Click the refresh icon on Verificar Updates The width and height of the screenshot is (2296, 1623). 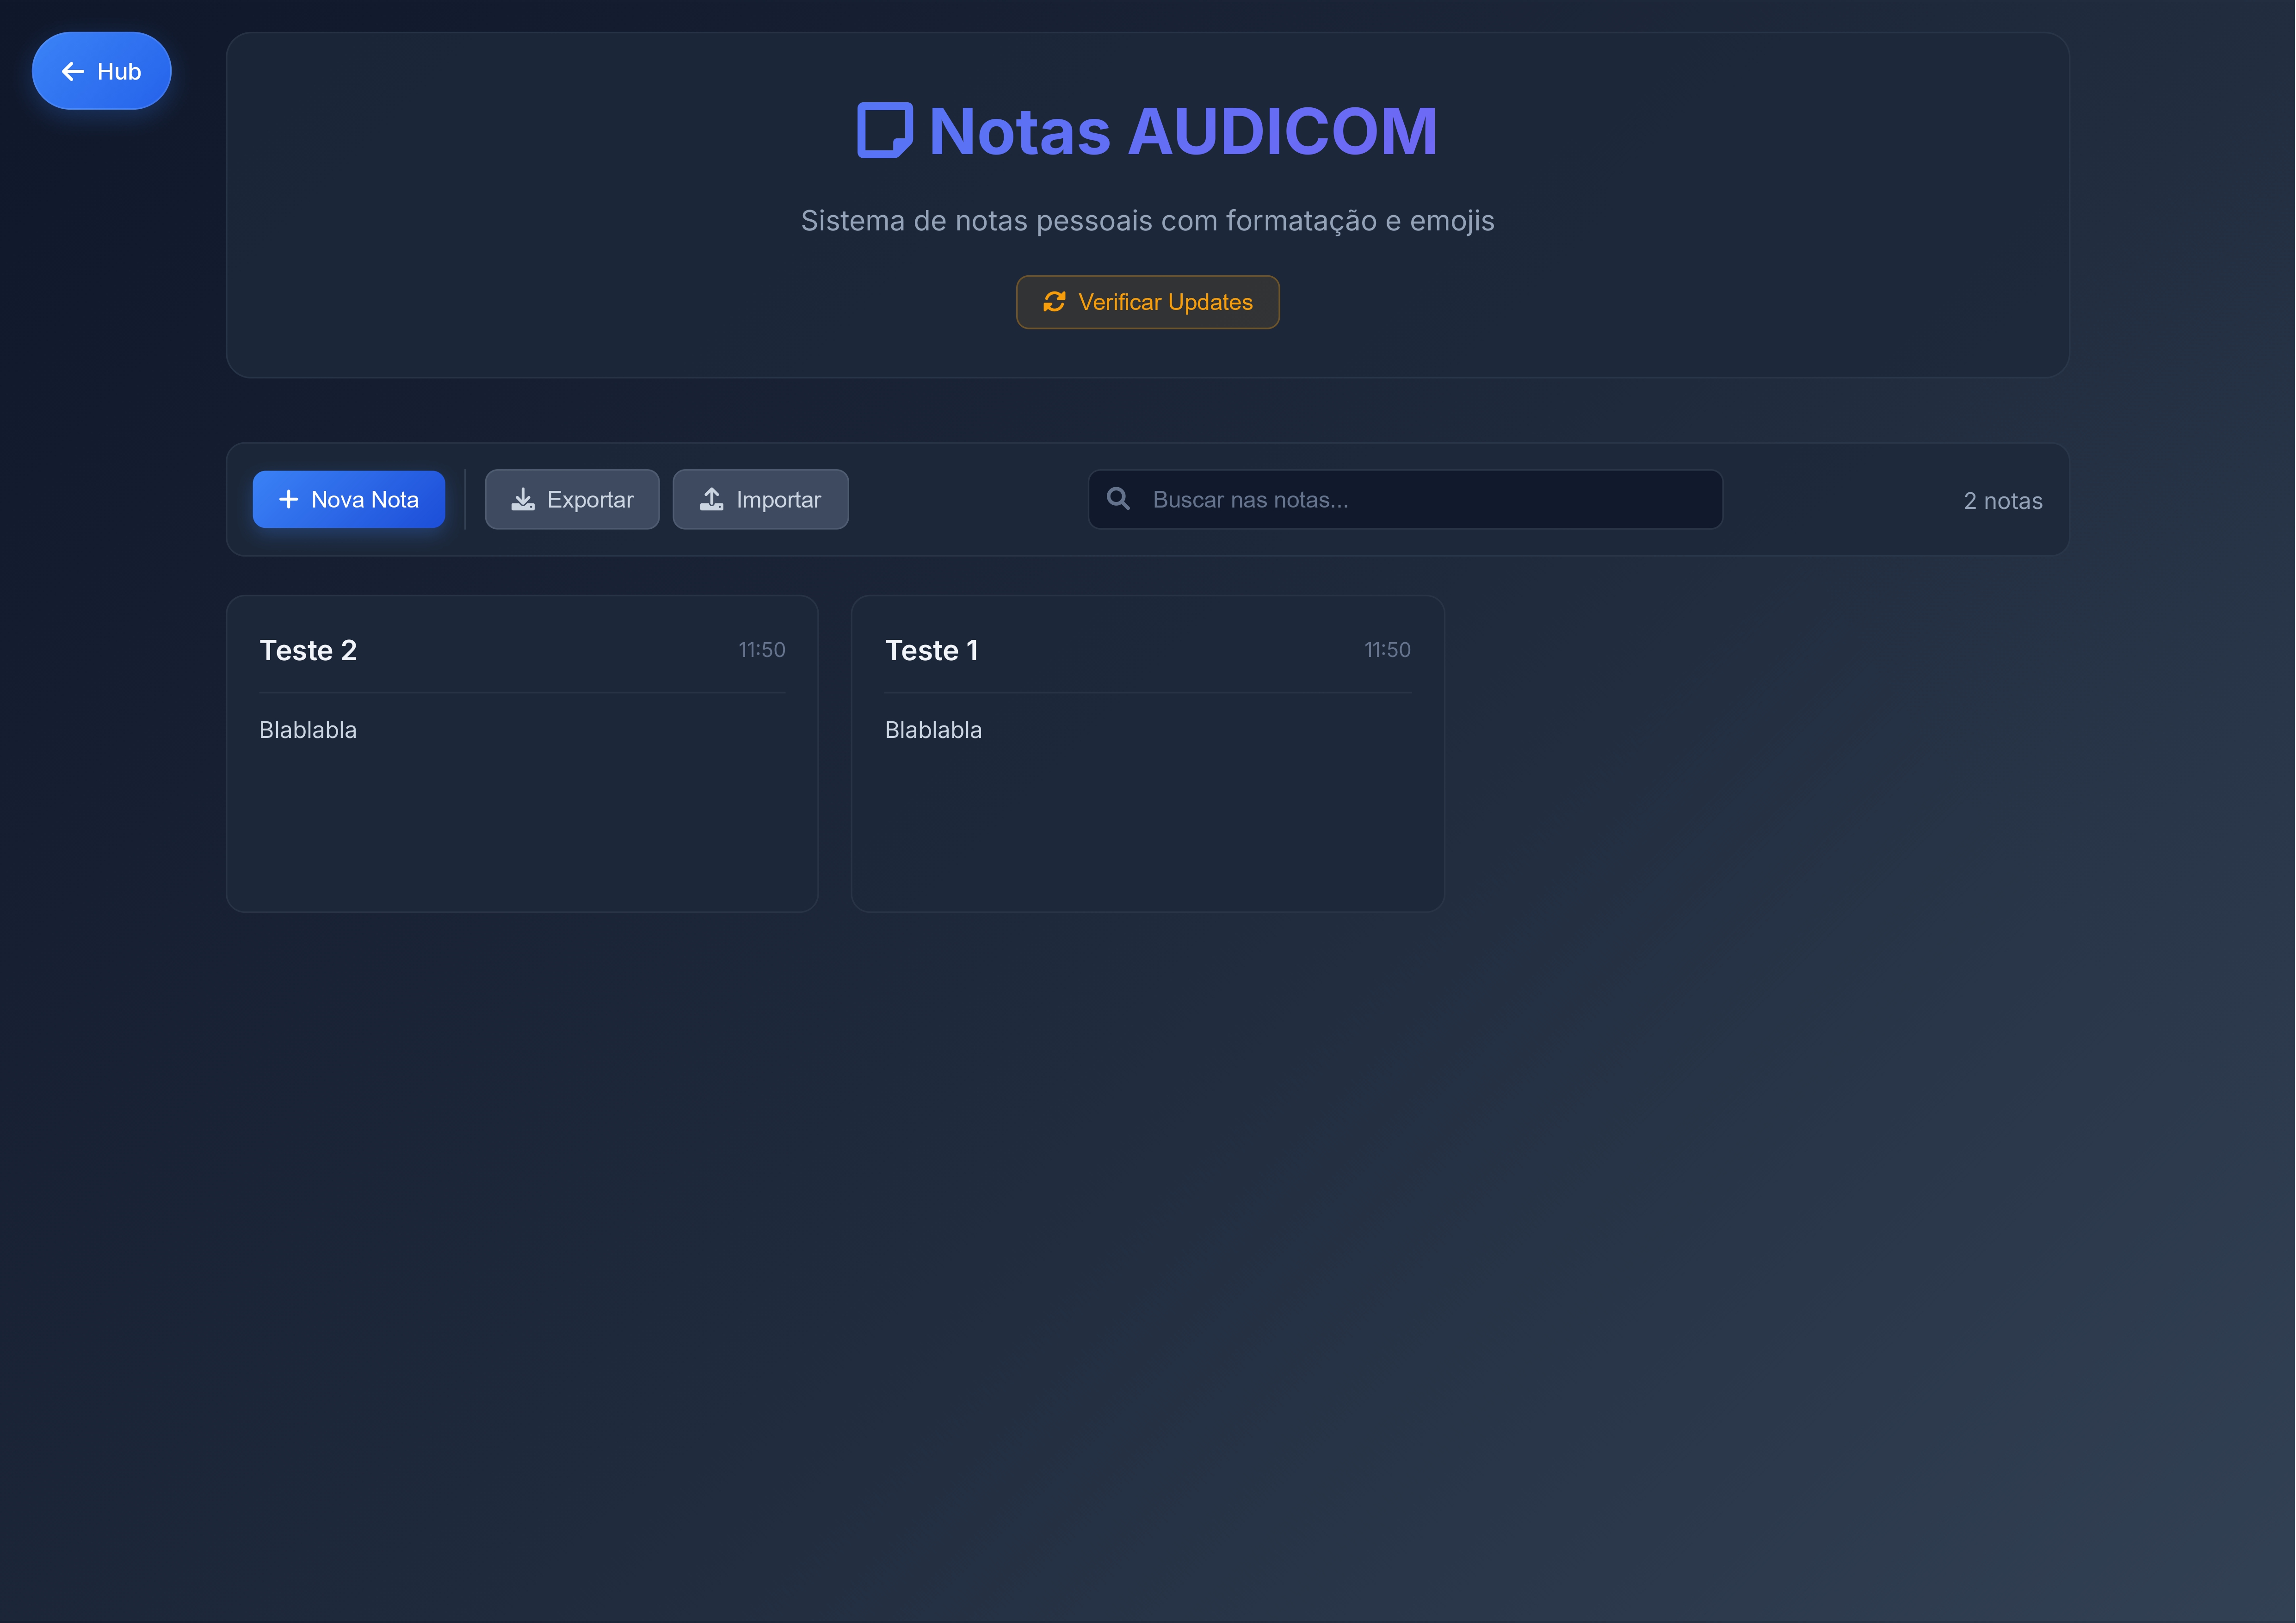pyautogui.click(x=1054, y=302)
